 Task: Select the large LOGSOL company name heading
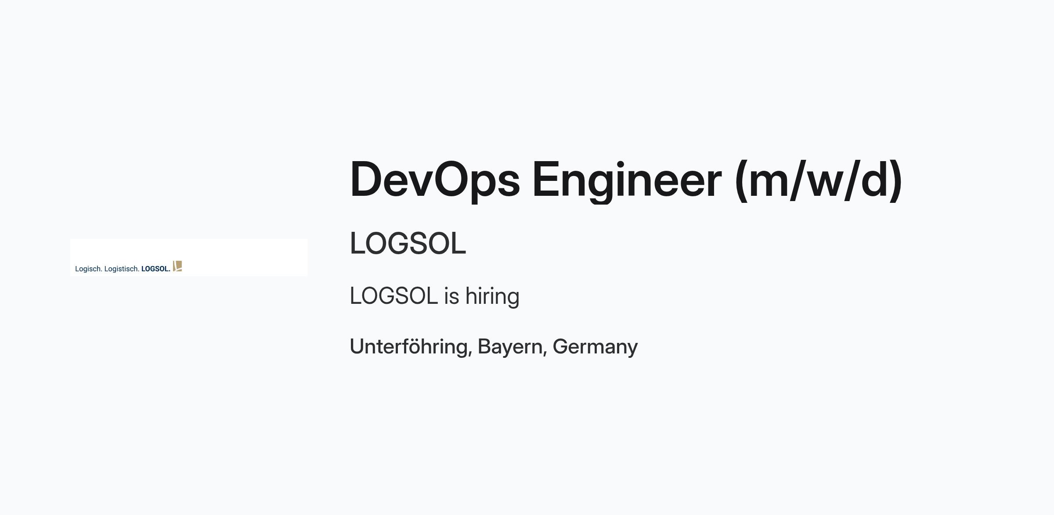pyautogui.click(x=408, y=243)
